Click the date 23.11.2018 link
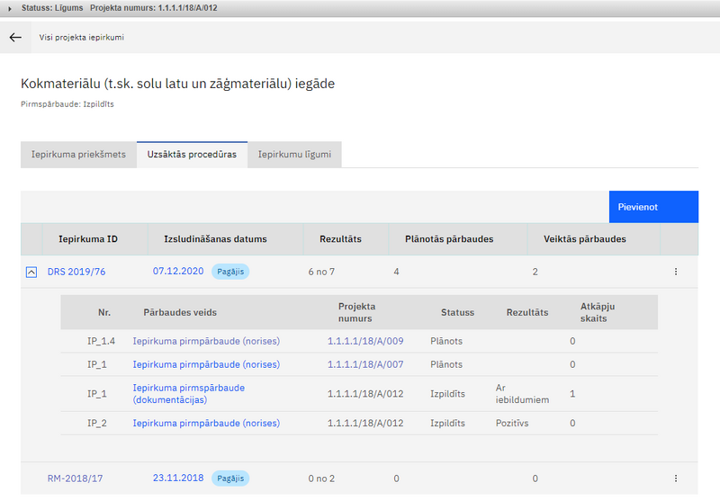Viewport: 720px width, 501px height. click(178, 478)
